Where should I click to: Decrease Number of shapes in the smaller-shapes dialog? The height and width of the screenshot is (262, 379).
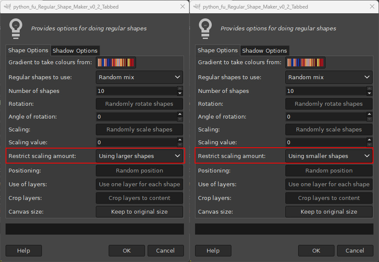369,93
